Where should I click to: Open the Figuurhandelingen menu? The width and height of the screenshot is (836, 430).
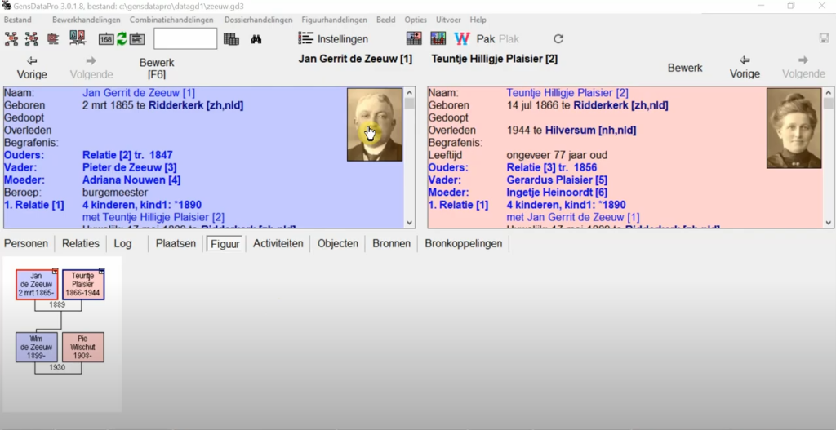[x=334, y=20]
